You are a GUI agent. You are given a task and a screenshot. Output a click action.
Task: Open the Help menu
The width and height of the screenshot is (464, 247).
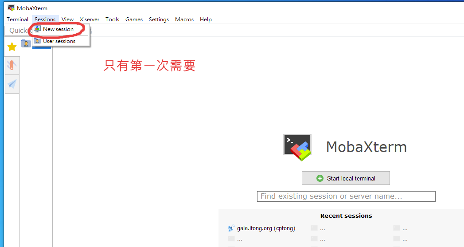[x=206, y=20]
